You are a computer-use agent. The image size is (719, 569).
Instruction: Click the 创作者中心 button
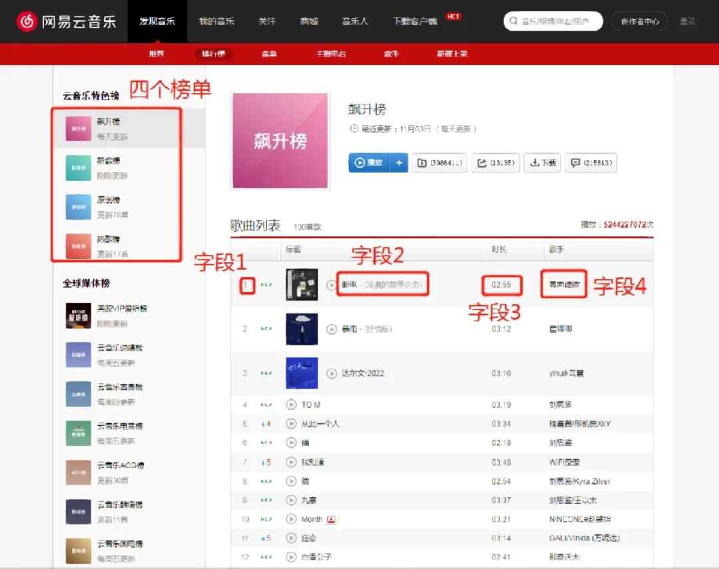(640, 21)
